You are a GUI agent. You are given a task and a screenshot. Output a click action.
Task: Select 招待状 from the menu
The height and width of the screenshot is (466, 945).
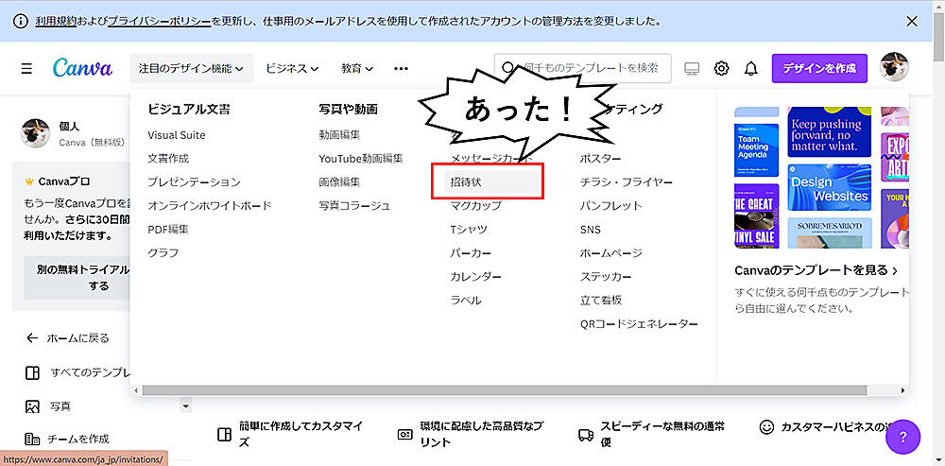(466, 179)
